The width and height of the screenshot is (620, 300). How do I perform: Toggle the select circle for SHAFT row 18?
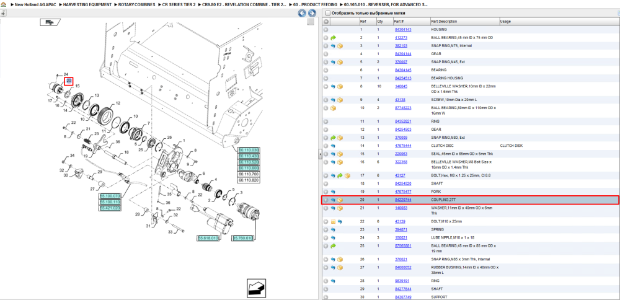click(326, 184)
